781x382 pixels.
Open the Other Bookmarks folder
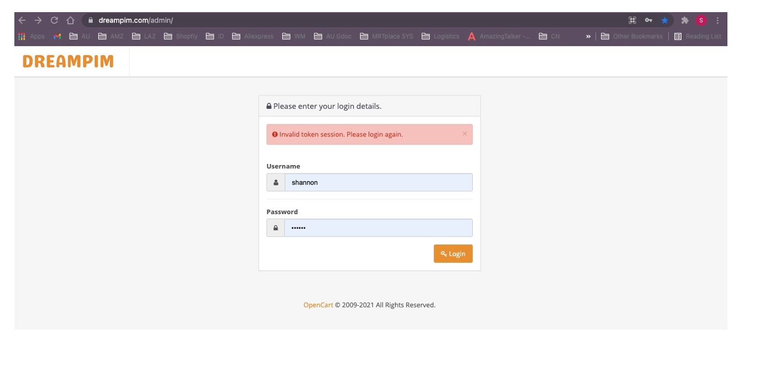(632, 36)
